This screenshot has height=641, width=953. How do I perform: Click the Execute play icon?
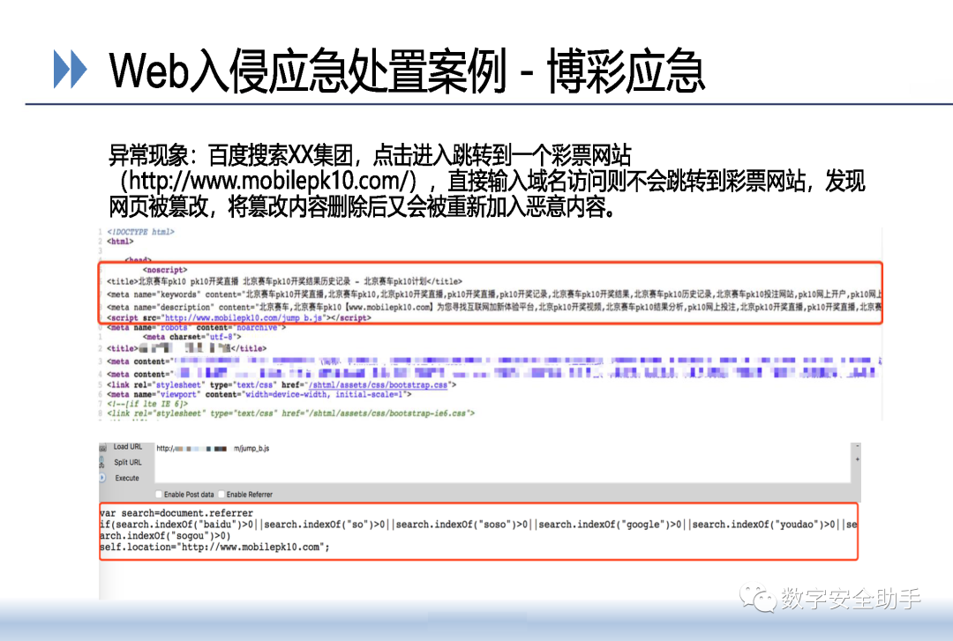click(102, 478)
